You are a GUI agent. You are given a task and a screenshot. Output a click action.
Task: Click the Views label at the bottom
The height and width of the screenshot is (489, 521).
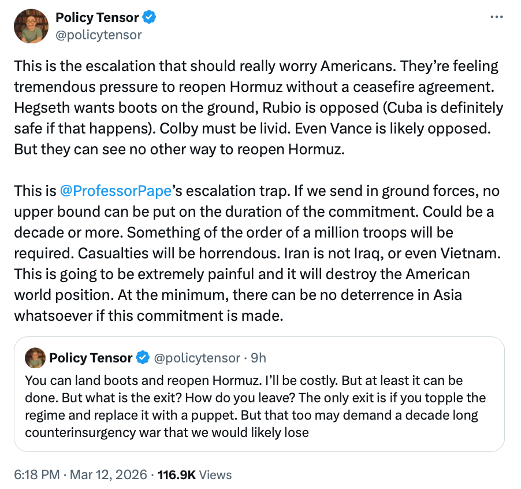click(215, 475)
